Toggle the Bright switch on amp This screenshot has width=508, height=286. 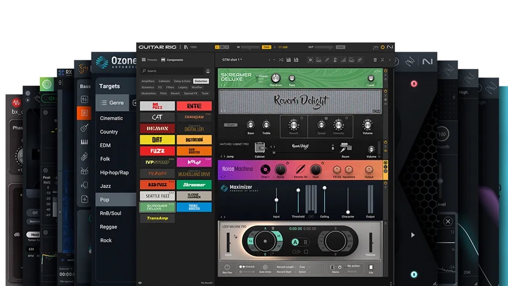230,125
